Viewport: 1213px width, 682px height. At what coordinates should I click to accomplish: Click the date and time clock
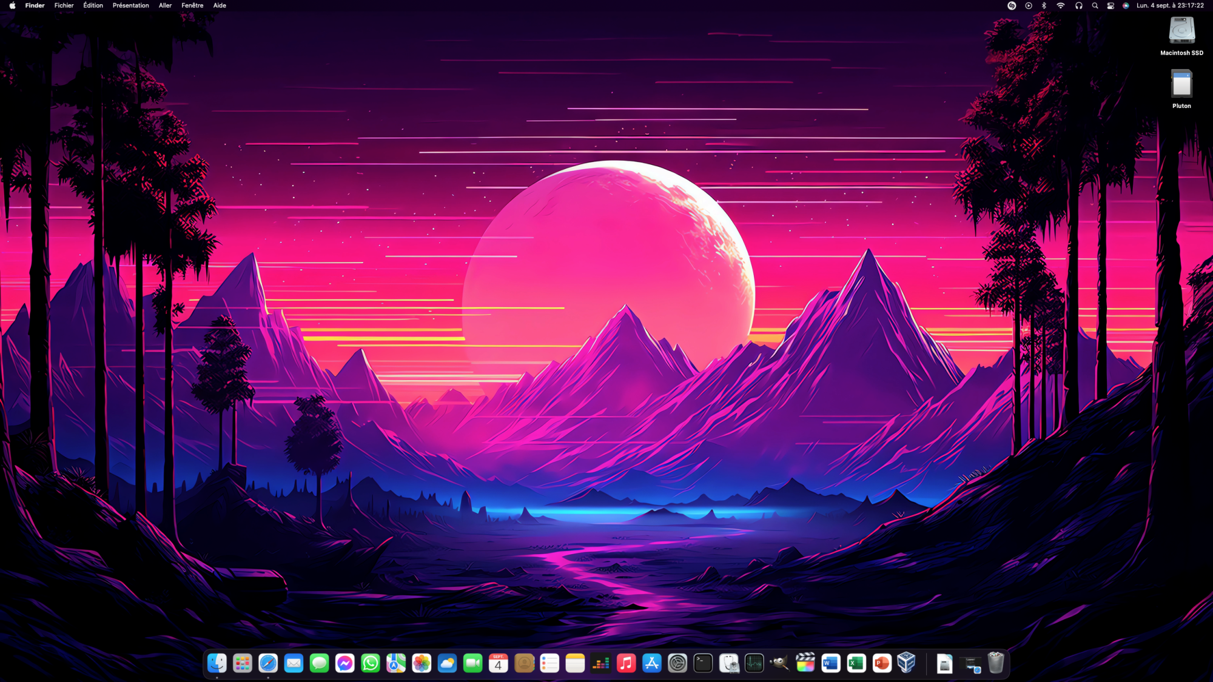point(1170,5)
